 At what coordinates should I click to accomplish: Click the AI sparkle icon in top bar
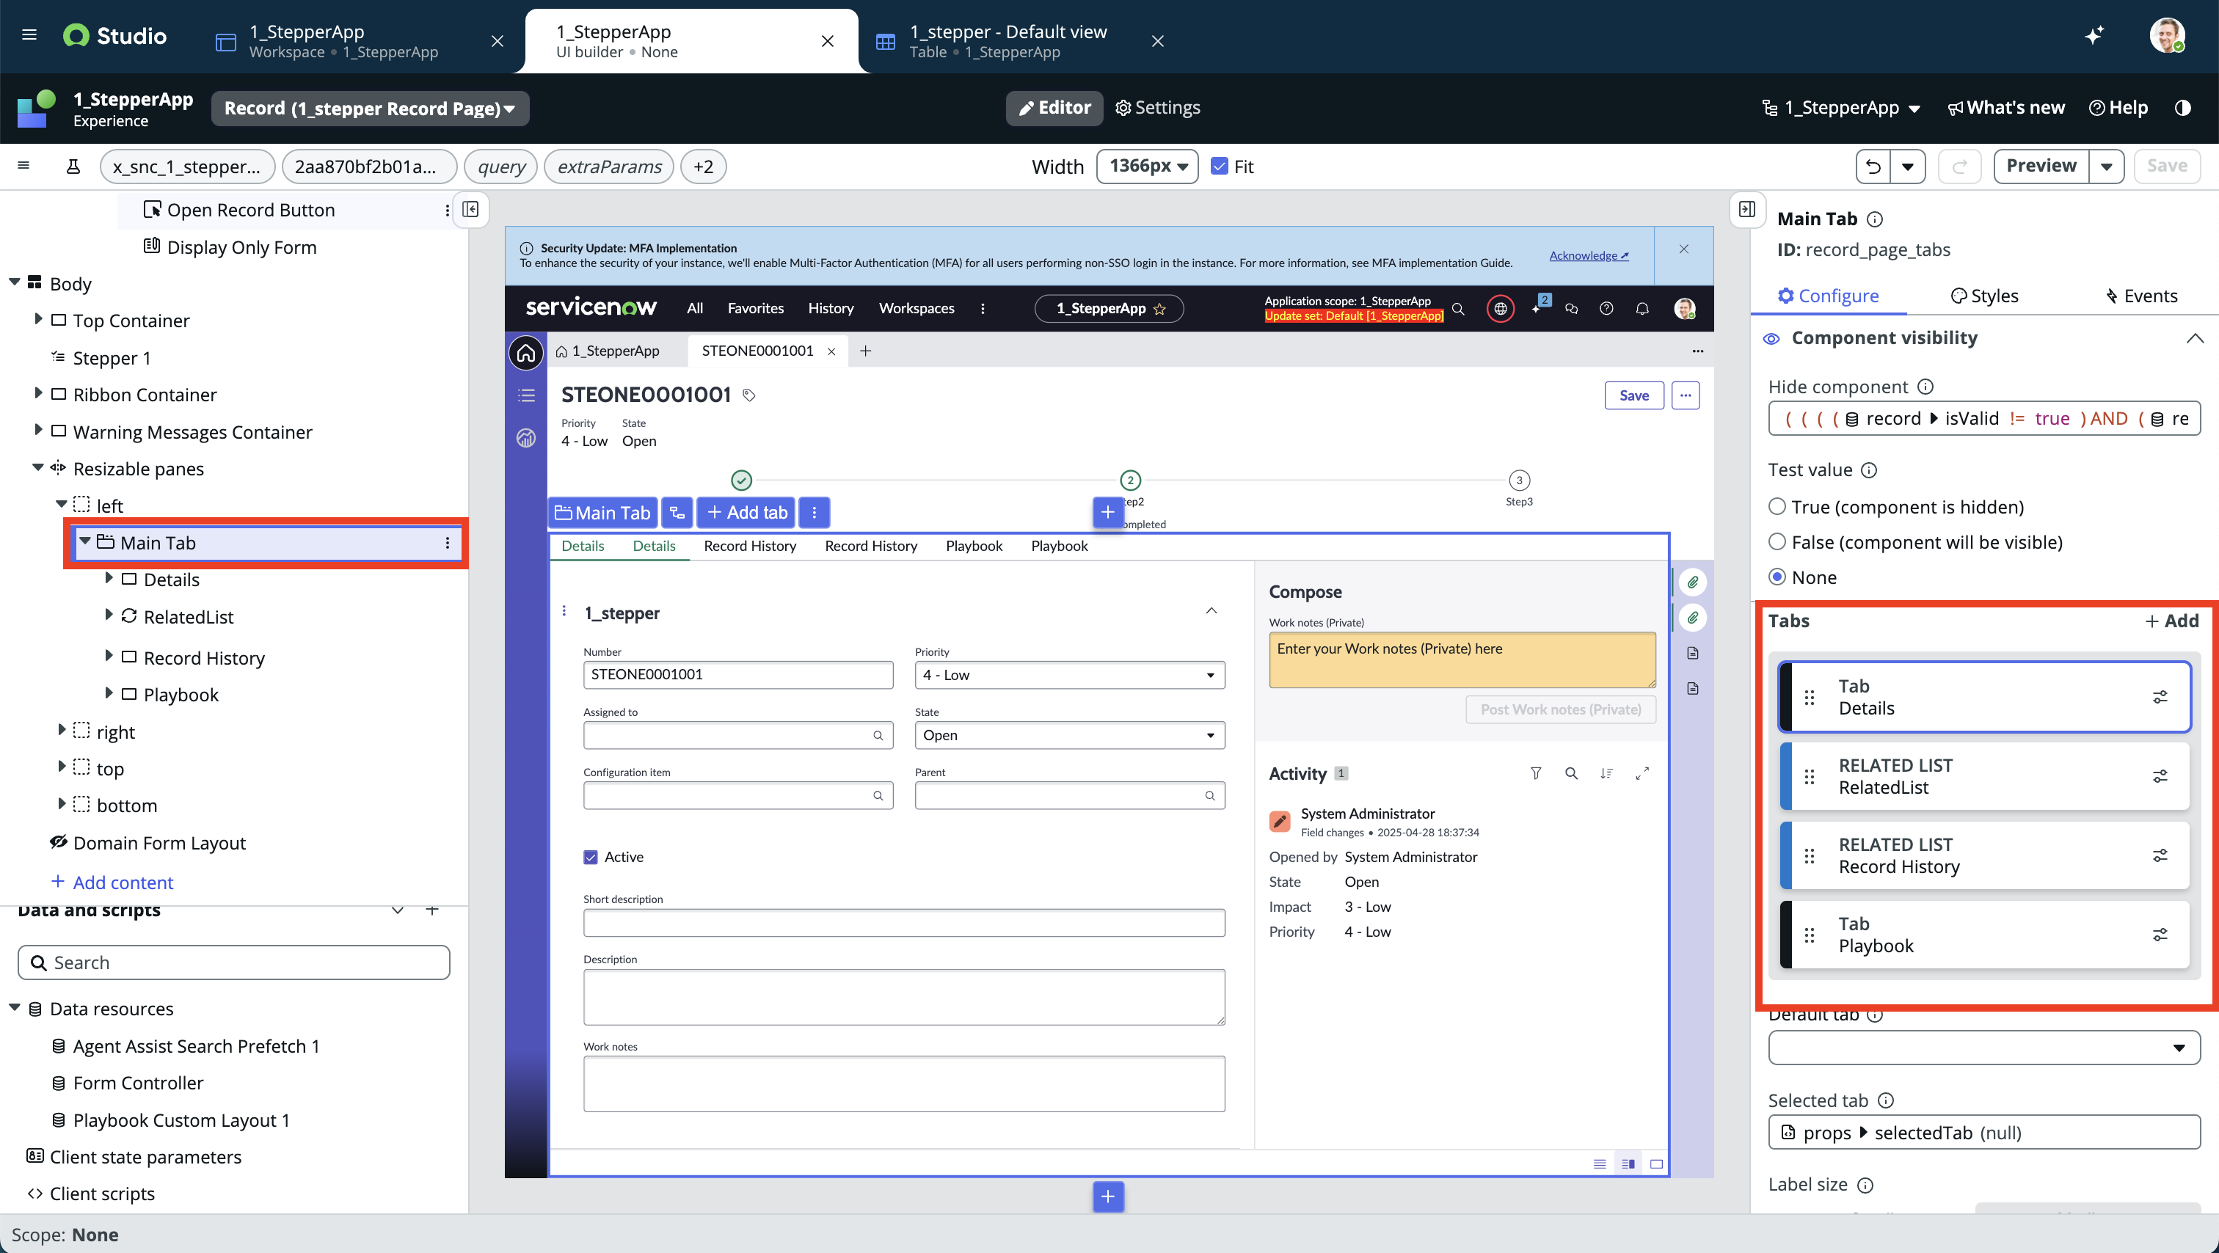coord(2094,35)
